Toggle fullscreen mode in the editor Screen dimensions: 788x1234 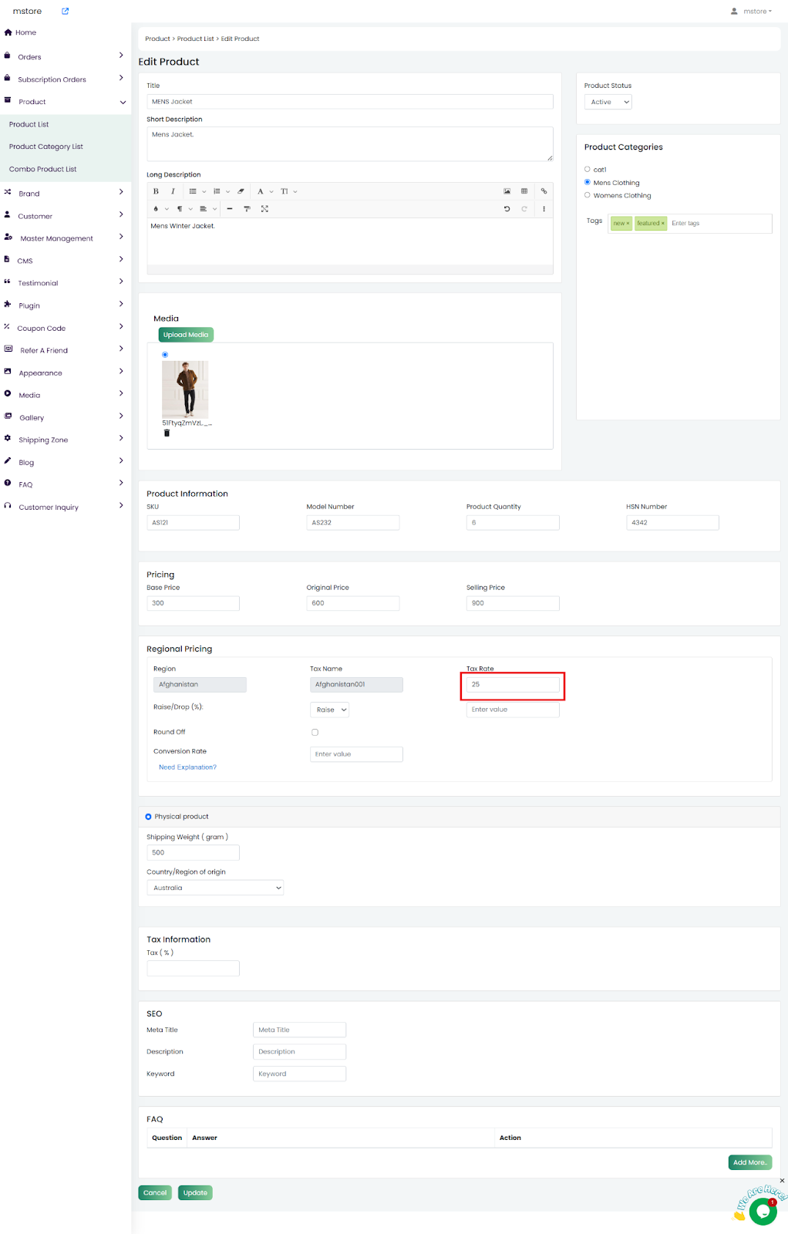click(264, 209)
